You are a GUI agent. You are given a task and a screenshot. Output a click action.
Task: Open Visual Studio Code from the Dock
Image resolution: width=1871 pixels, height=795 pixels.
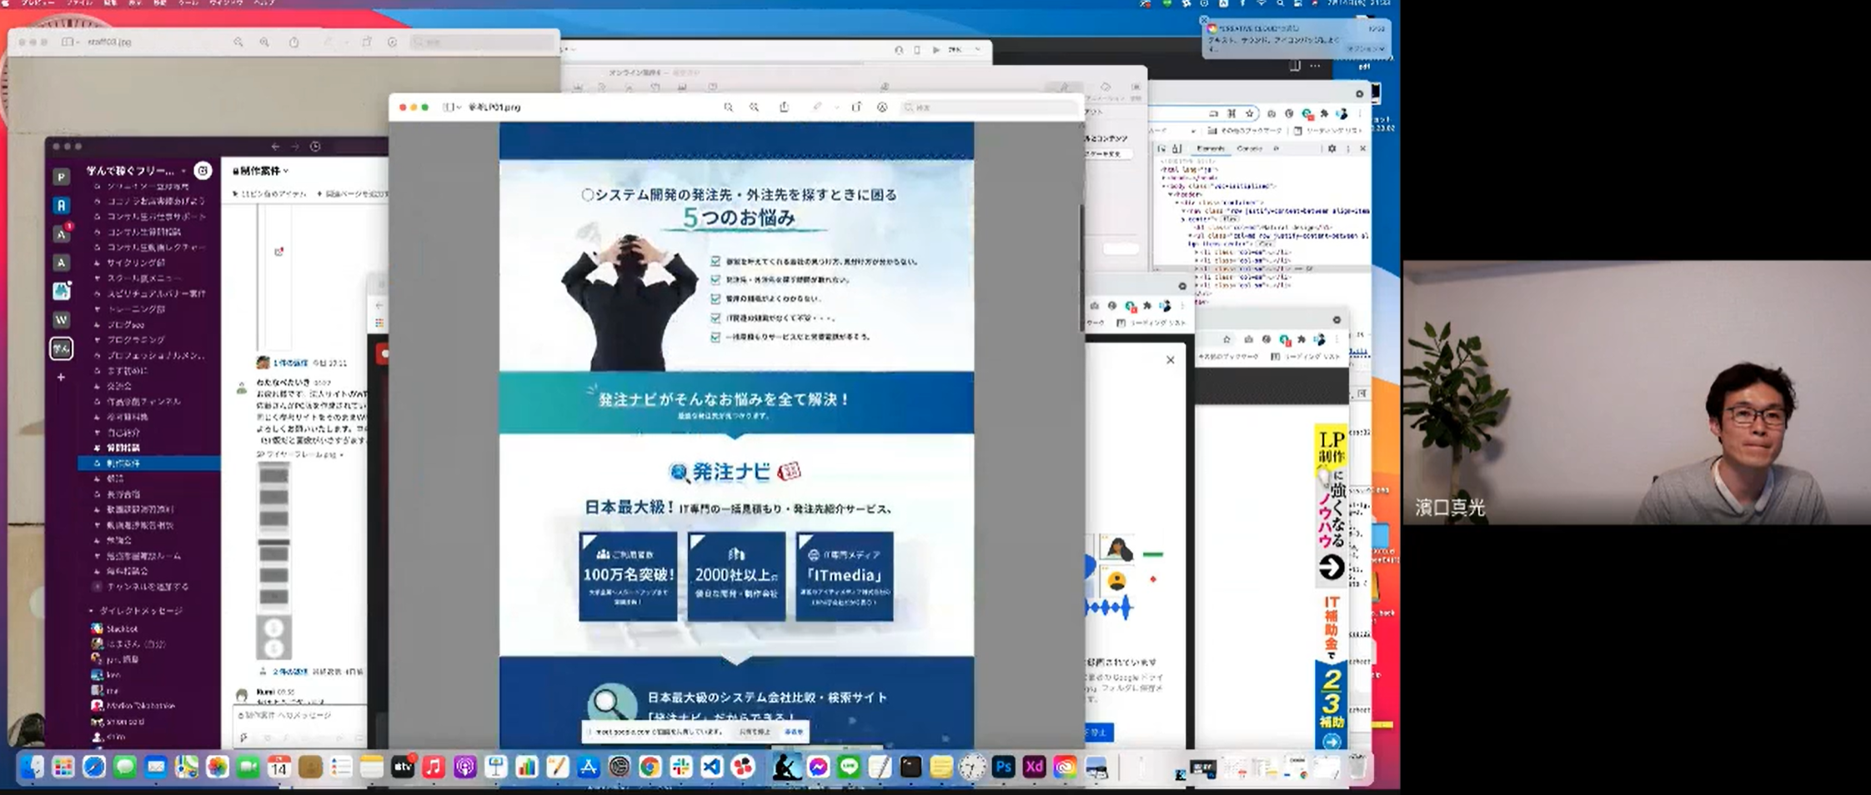(x=711, y=767)
